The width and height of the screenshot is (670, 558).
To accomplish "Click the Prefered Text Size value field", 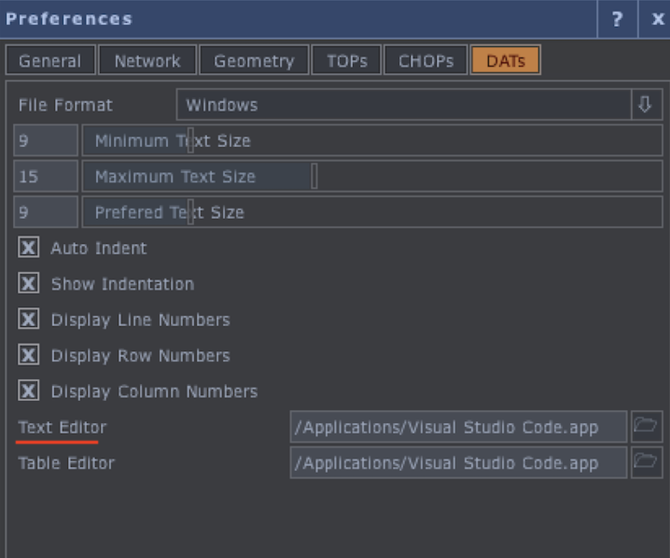I will [x=46, y=212].
